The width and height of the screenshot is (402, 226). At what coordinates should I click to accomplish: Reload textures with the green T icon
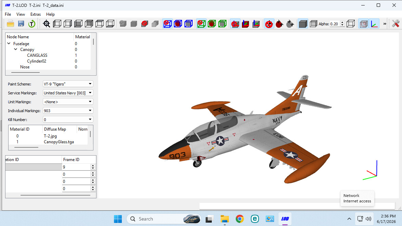(31, 24)
